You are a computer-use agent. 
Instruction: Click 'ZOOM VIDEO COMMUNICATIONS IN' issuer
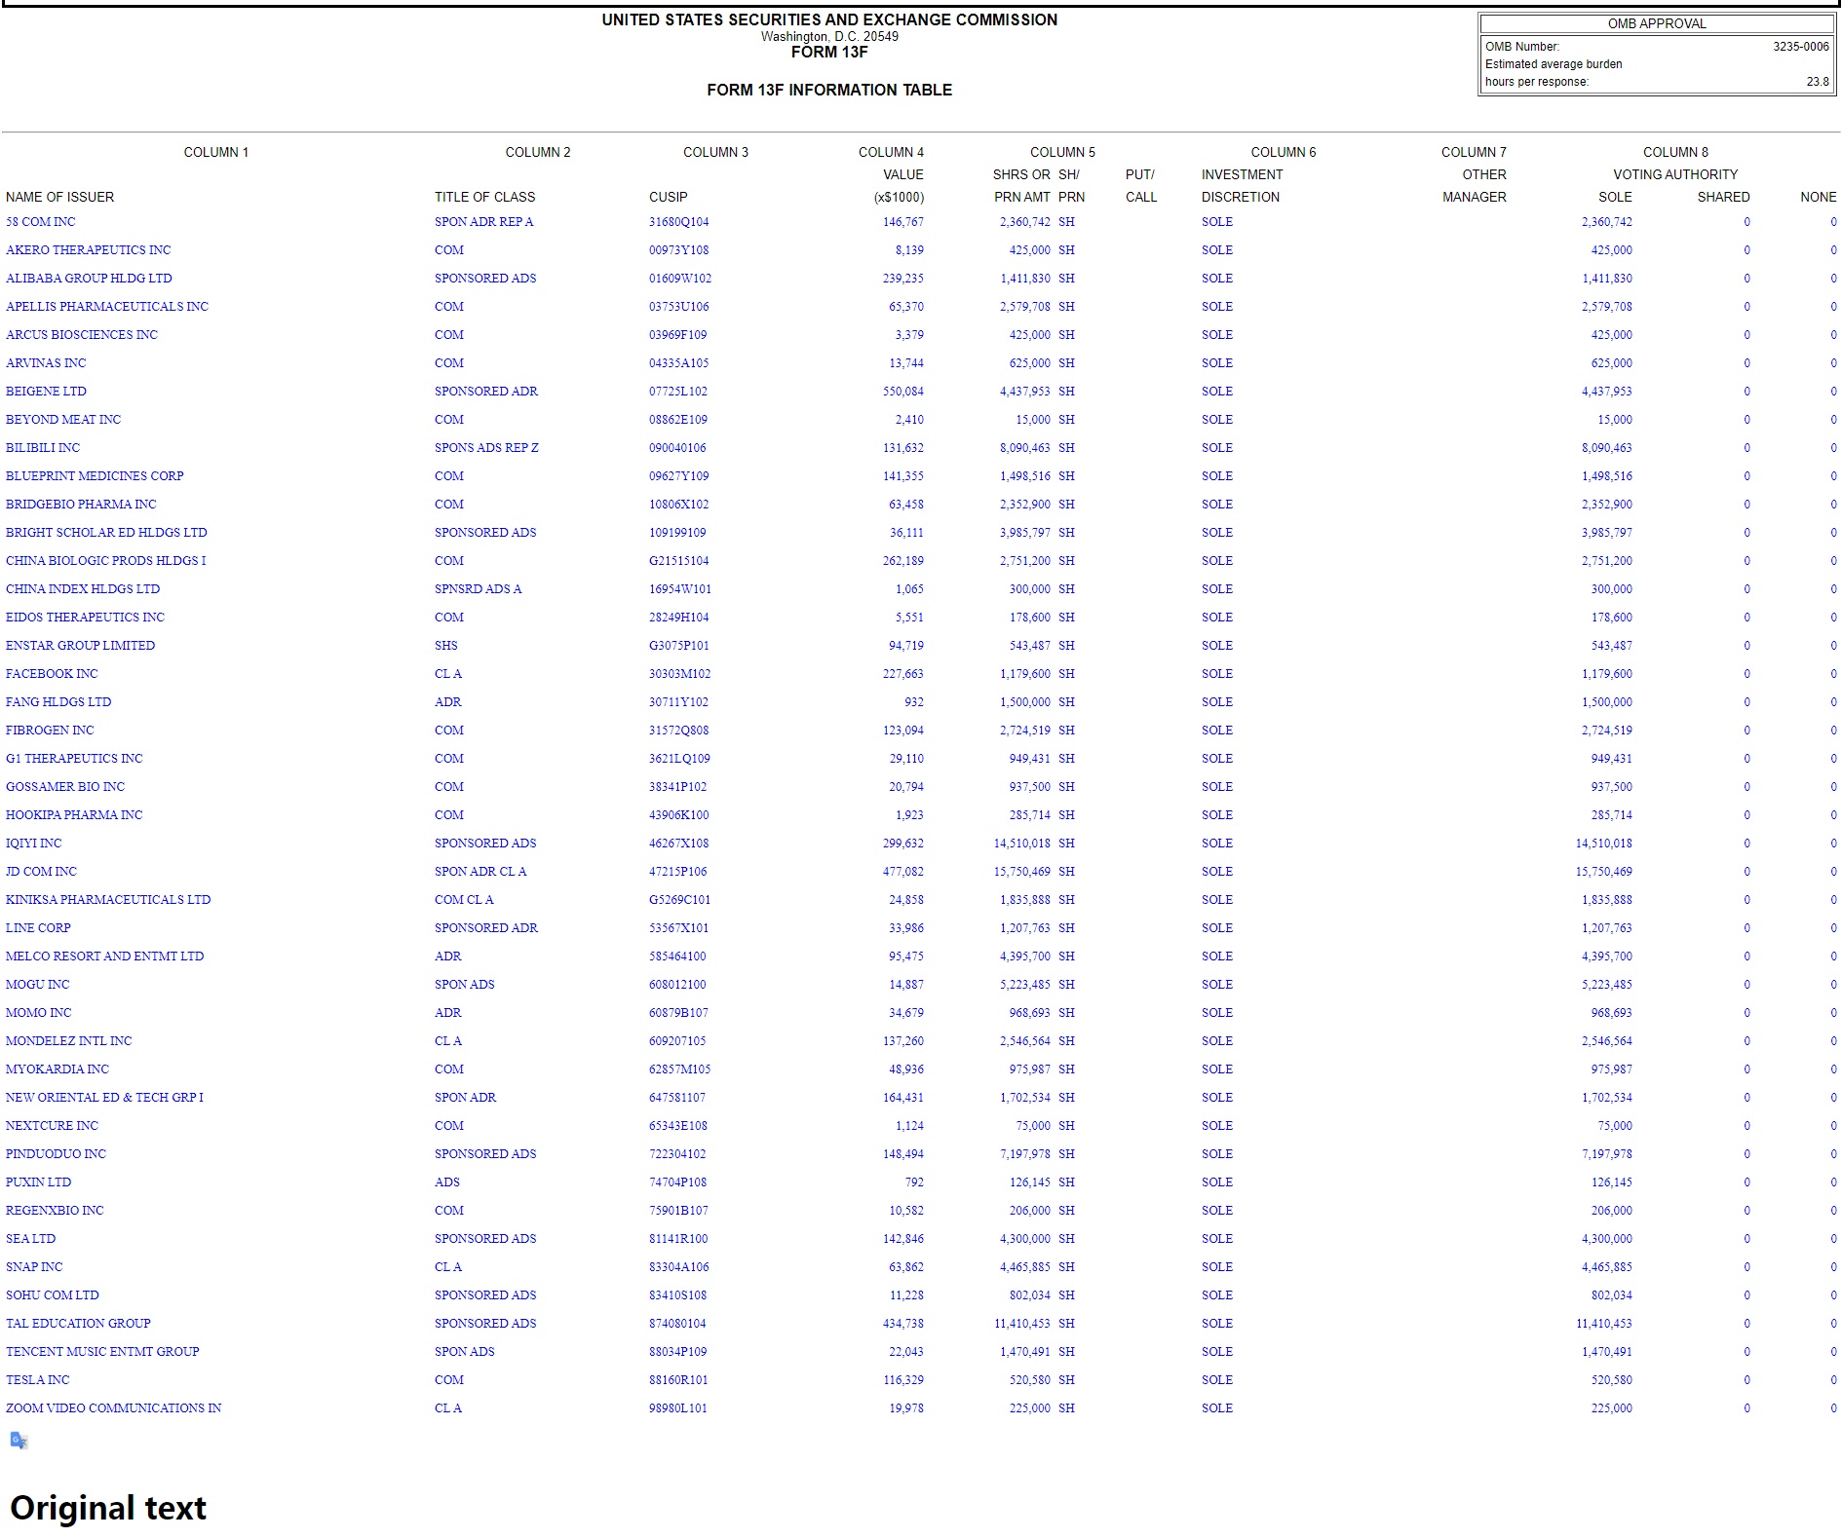pyautogui.click(x=113, y=1408)
